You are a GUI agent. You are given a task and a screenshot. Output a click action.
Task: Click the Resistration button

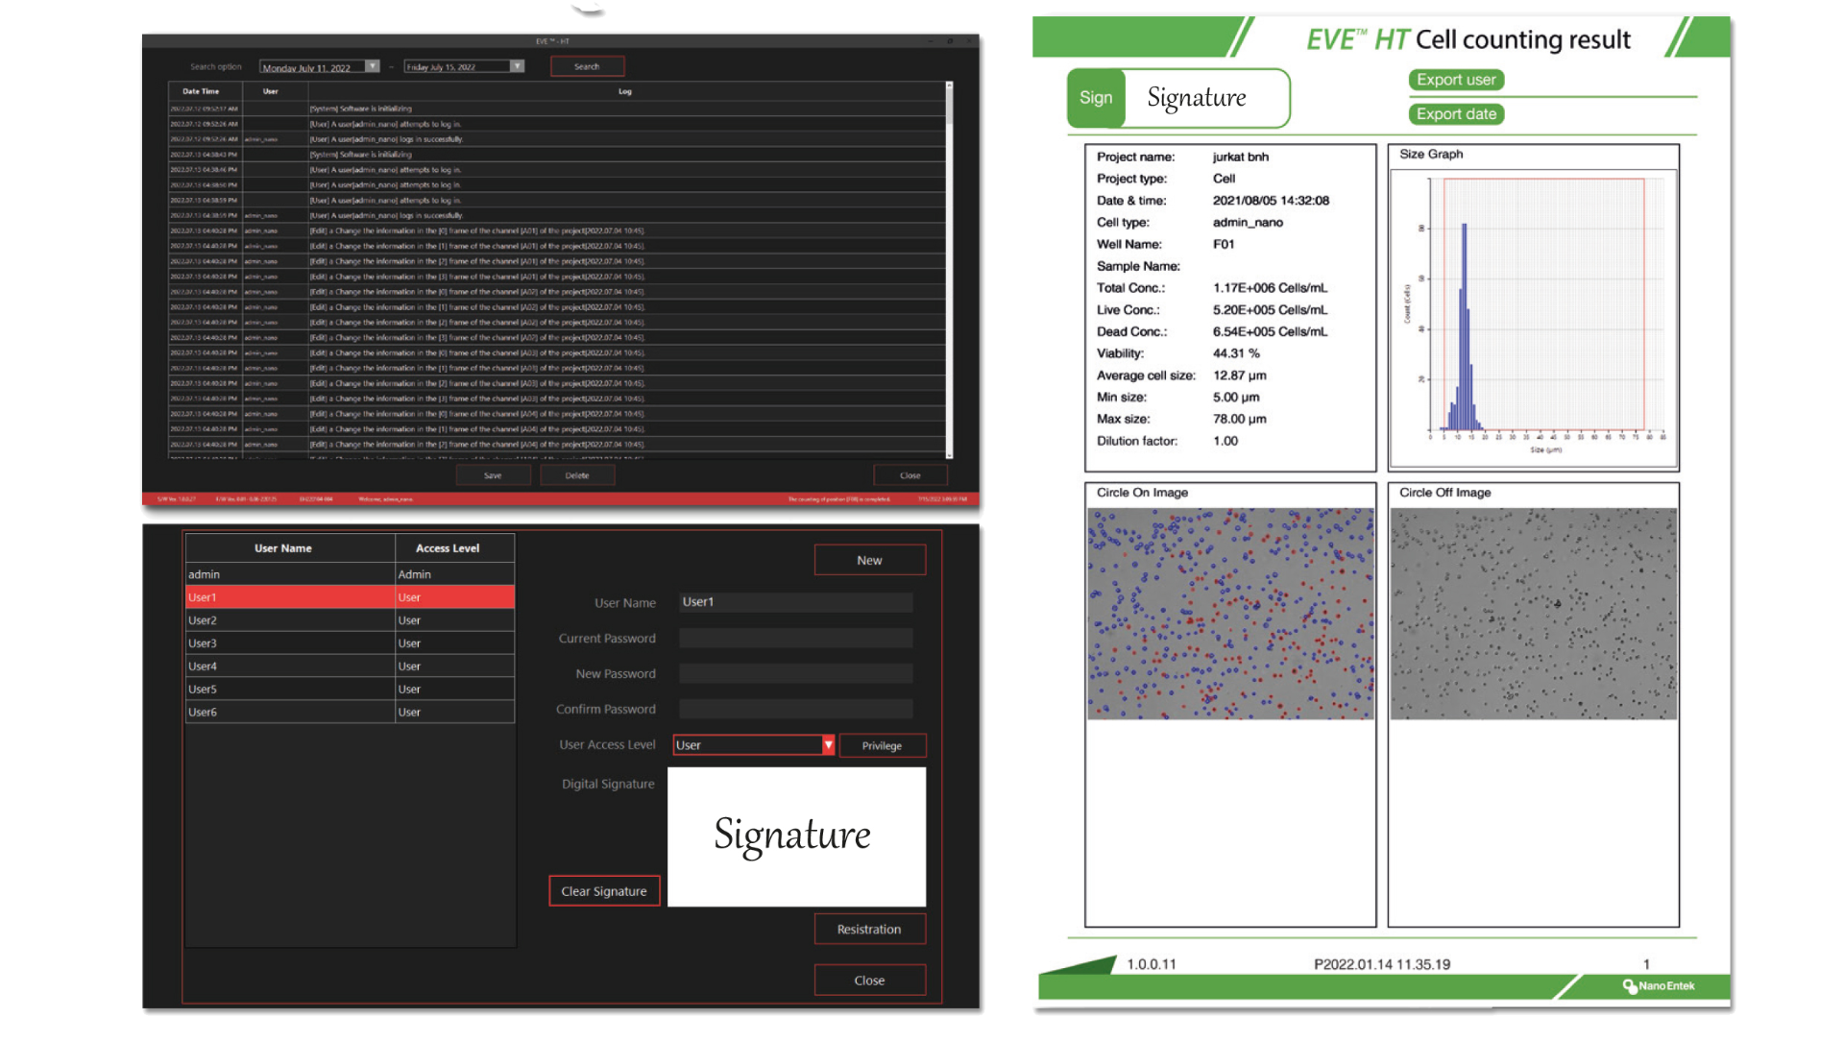869,929
